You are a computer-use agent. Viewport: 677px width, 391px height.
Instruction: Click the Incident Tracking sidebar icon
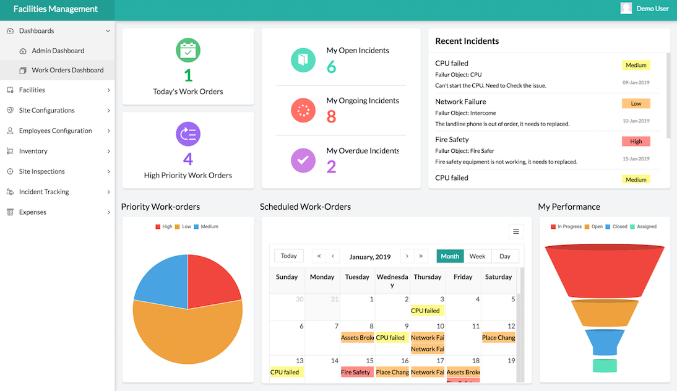11,192
